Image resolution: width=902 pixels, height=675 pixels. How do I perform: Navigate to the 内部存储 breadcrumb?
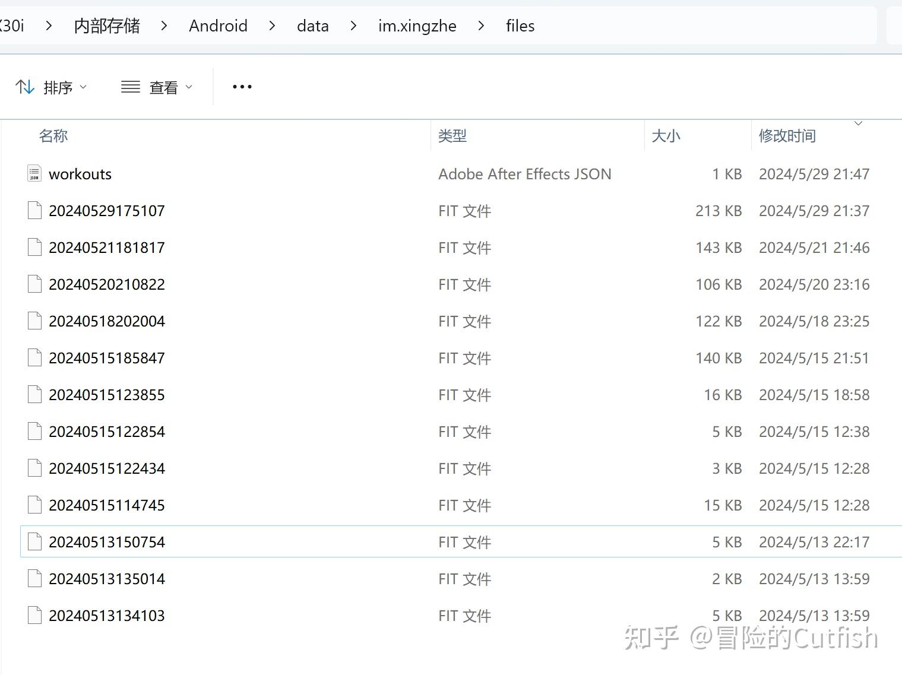pyautogui.click(x=107, y=26)
